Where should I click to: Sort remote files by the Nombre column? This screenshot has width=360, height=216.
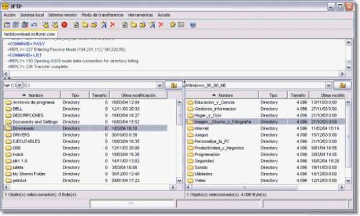(x=222, y=95)
